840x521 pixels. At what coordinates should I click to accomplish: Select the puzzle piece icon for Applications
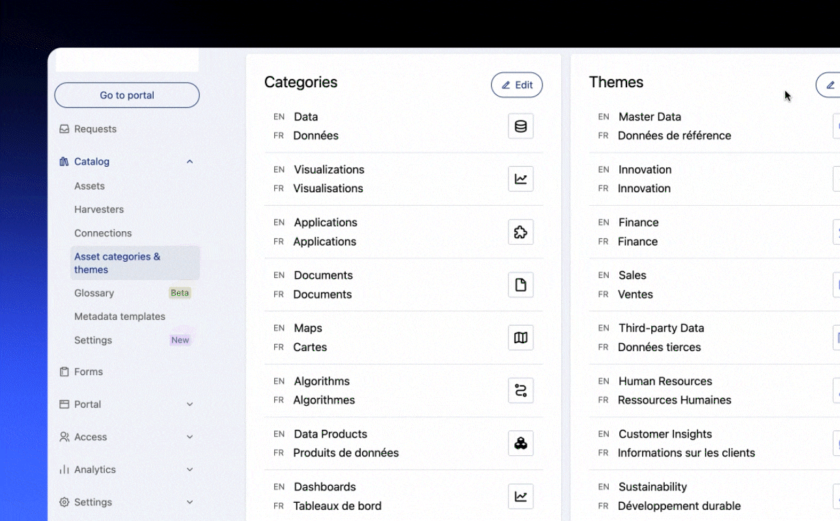click(x=520, y=232)
